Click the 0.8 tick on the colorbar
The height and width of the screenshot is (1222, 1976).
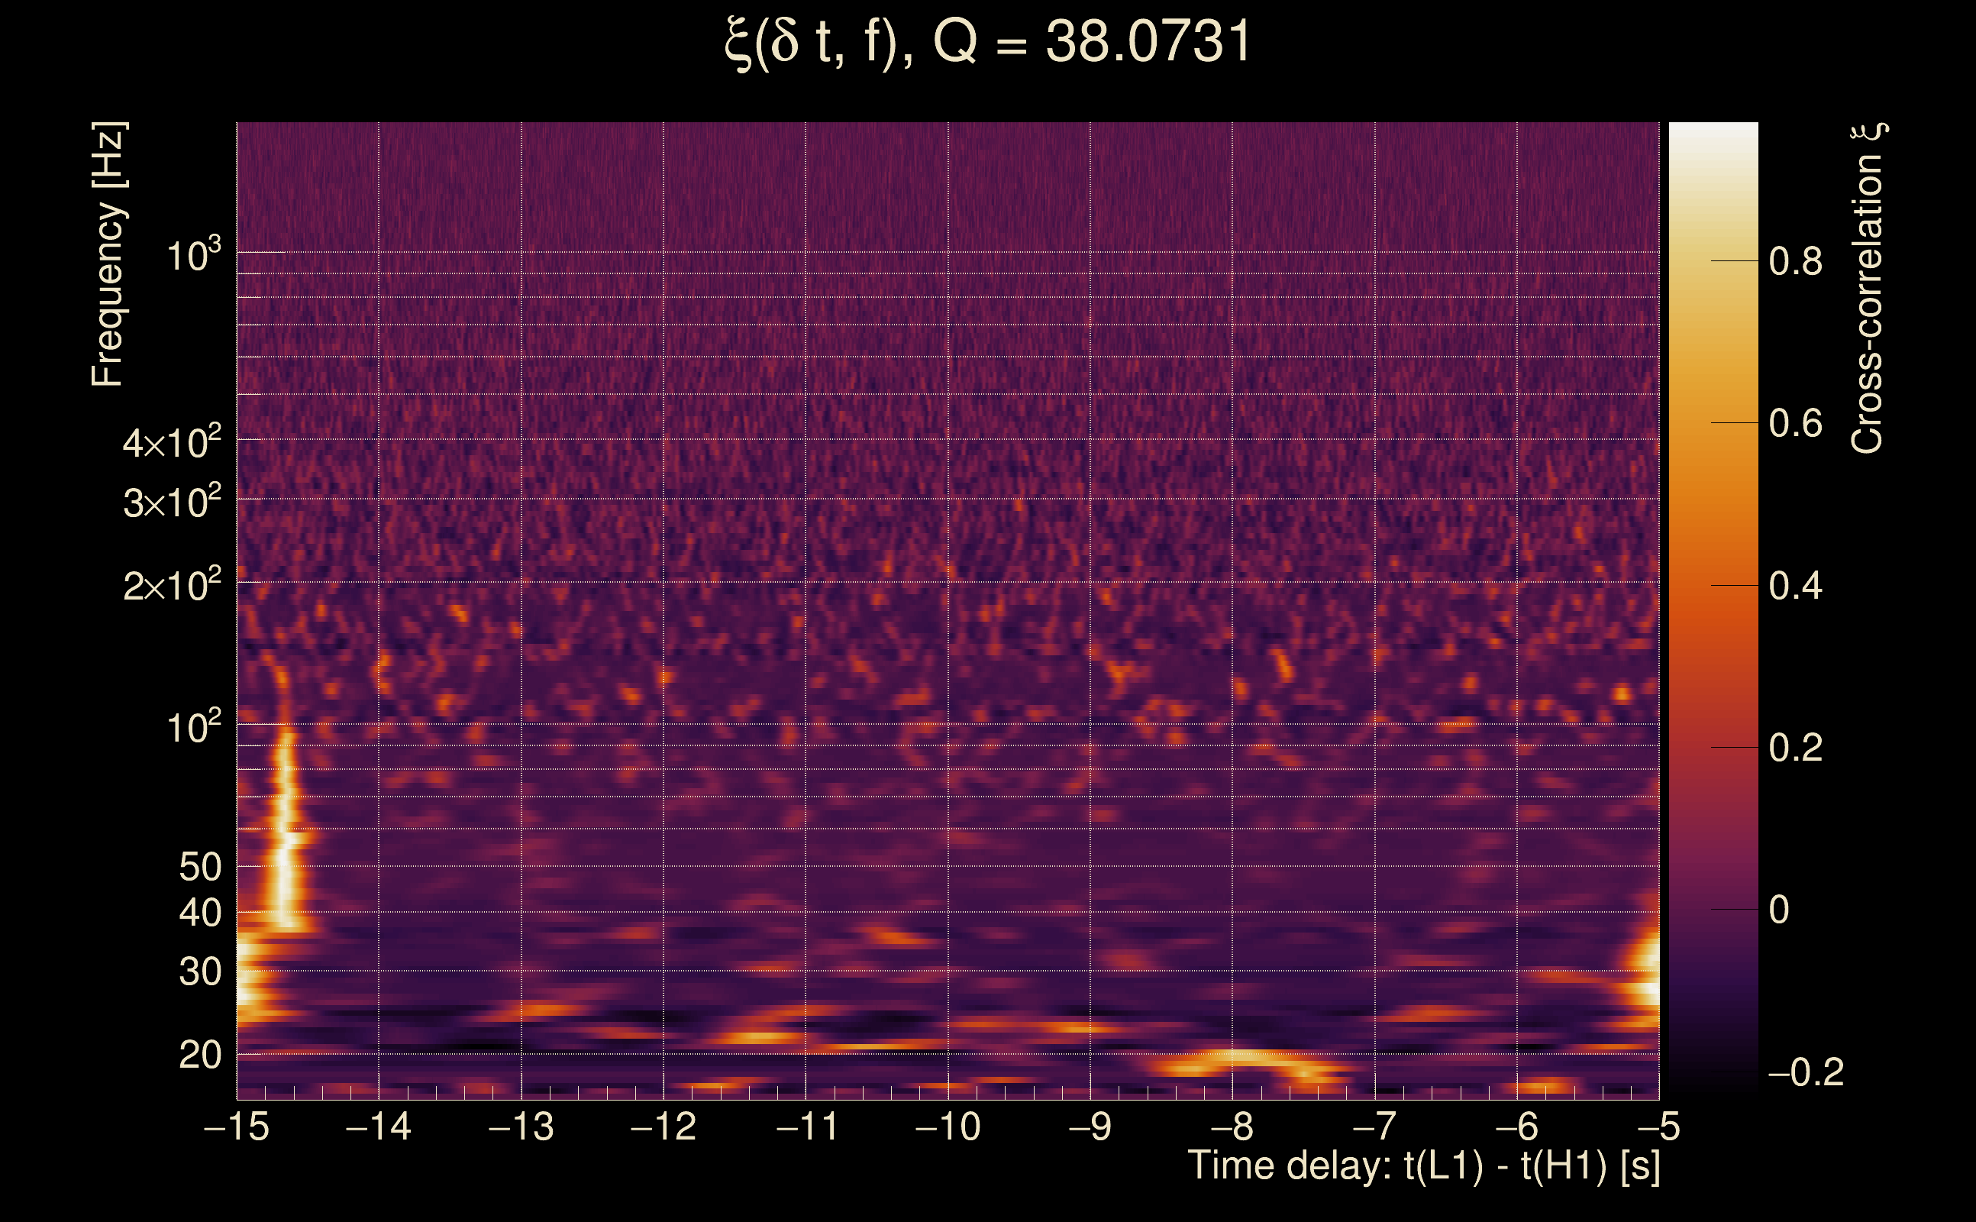(1795, 262)
